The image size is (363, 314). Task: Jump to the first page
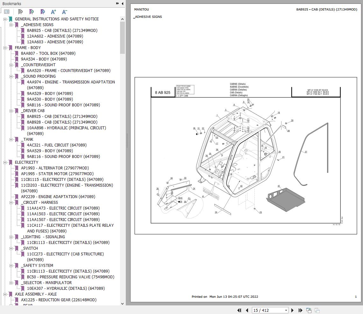point(239,310)
